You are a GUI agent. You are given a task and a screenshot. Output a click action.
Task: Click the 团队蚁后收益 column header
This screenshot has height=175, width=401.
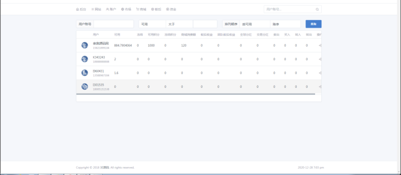[x=226, y=35]
